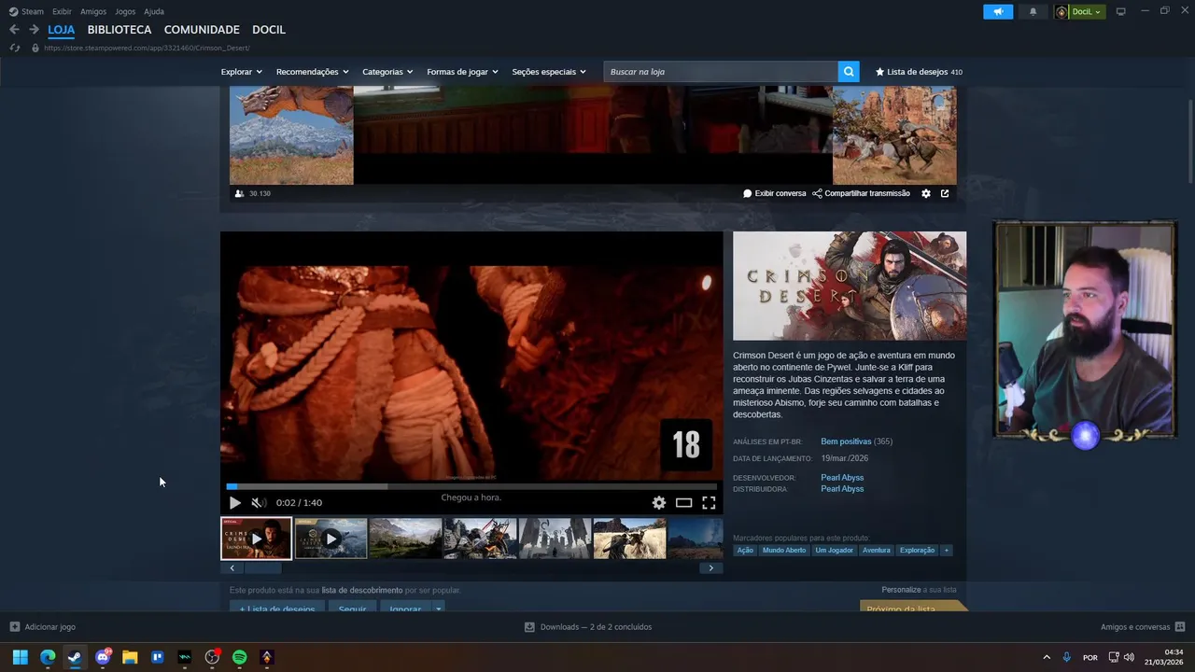1195x672 pixels.
Task: Select the green landscape screenshot thumbnail
Action: point(405,539)
